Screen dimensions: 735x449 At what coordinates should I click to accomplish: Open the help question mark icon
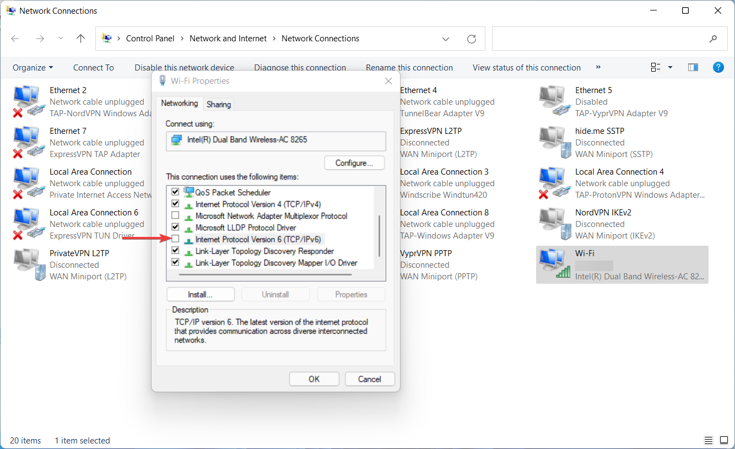[x=718, y=67]
